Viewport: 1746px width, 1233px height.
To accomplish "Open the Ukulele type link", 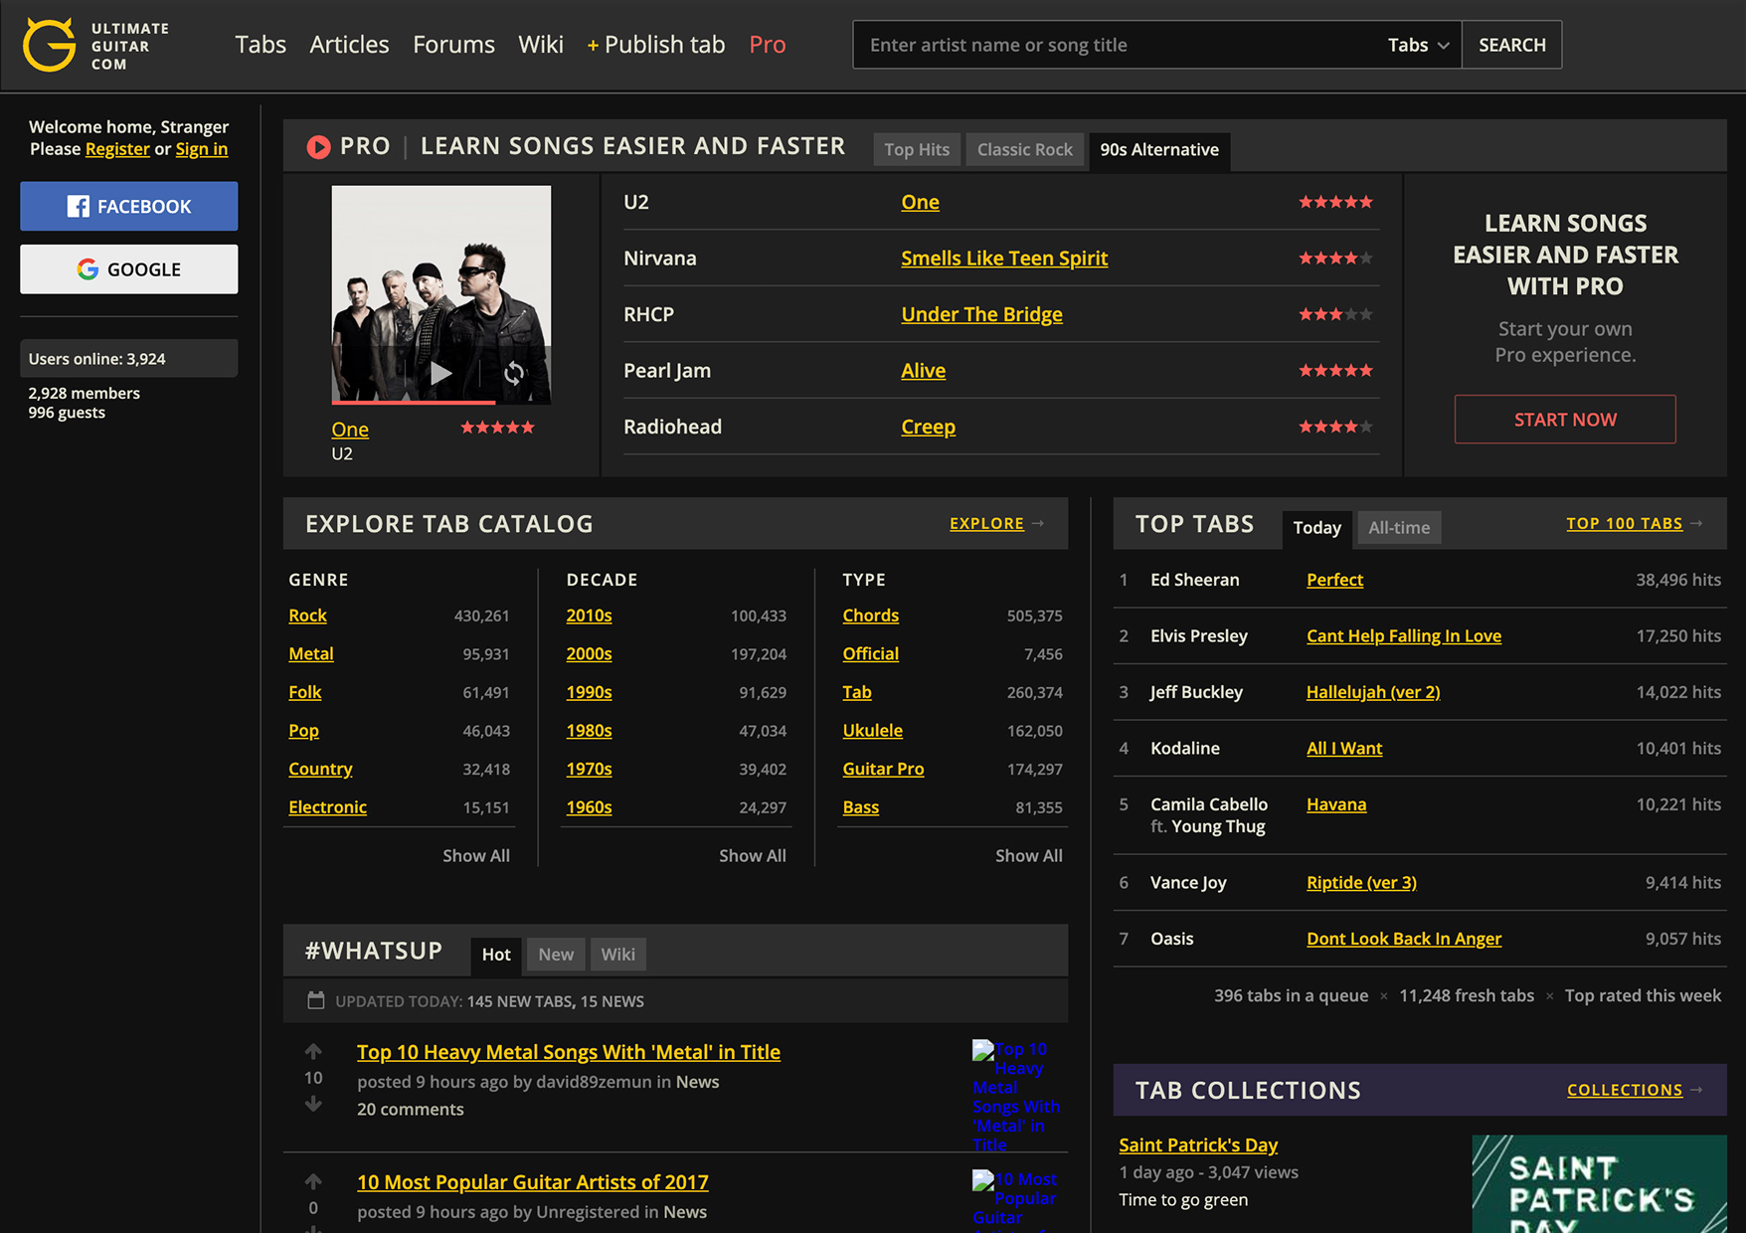I will (x=872, y=731).
